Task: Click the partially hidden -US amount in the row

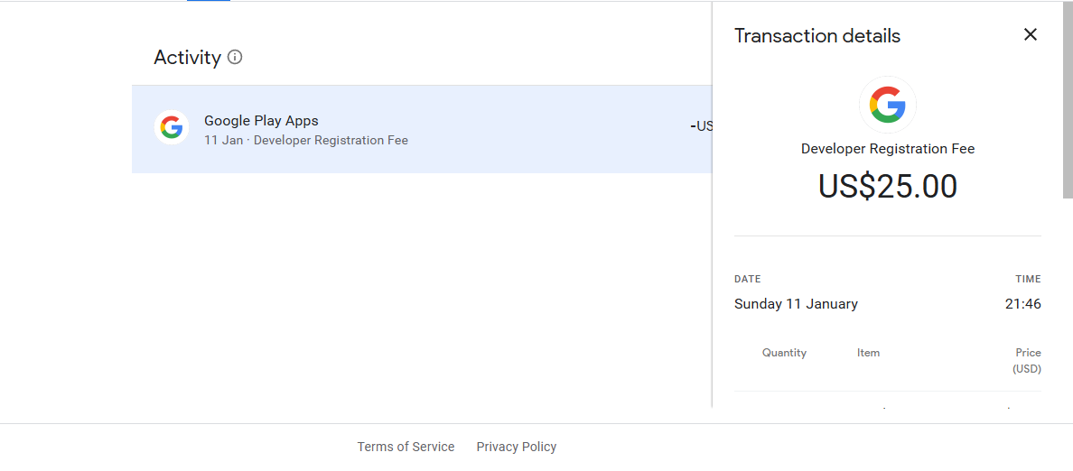Action: point(701,126)
